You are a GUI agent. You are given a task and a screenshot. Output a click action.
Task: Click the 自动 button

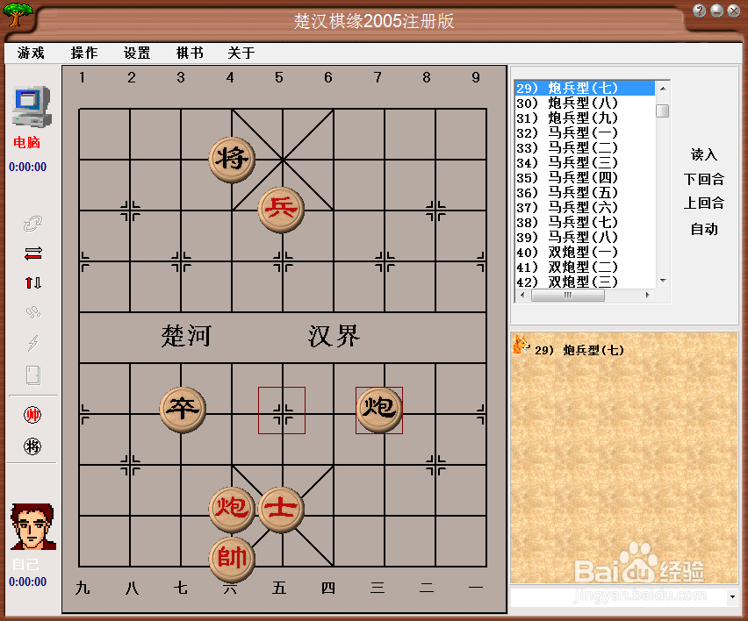702,229
